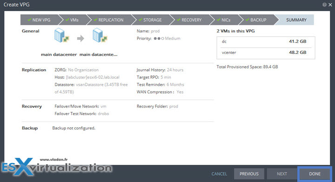Click the Target RPO 5 min value
Image resolution: width=335 pixels, height=182 pixels.
[166, 78]
